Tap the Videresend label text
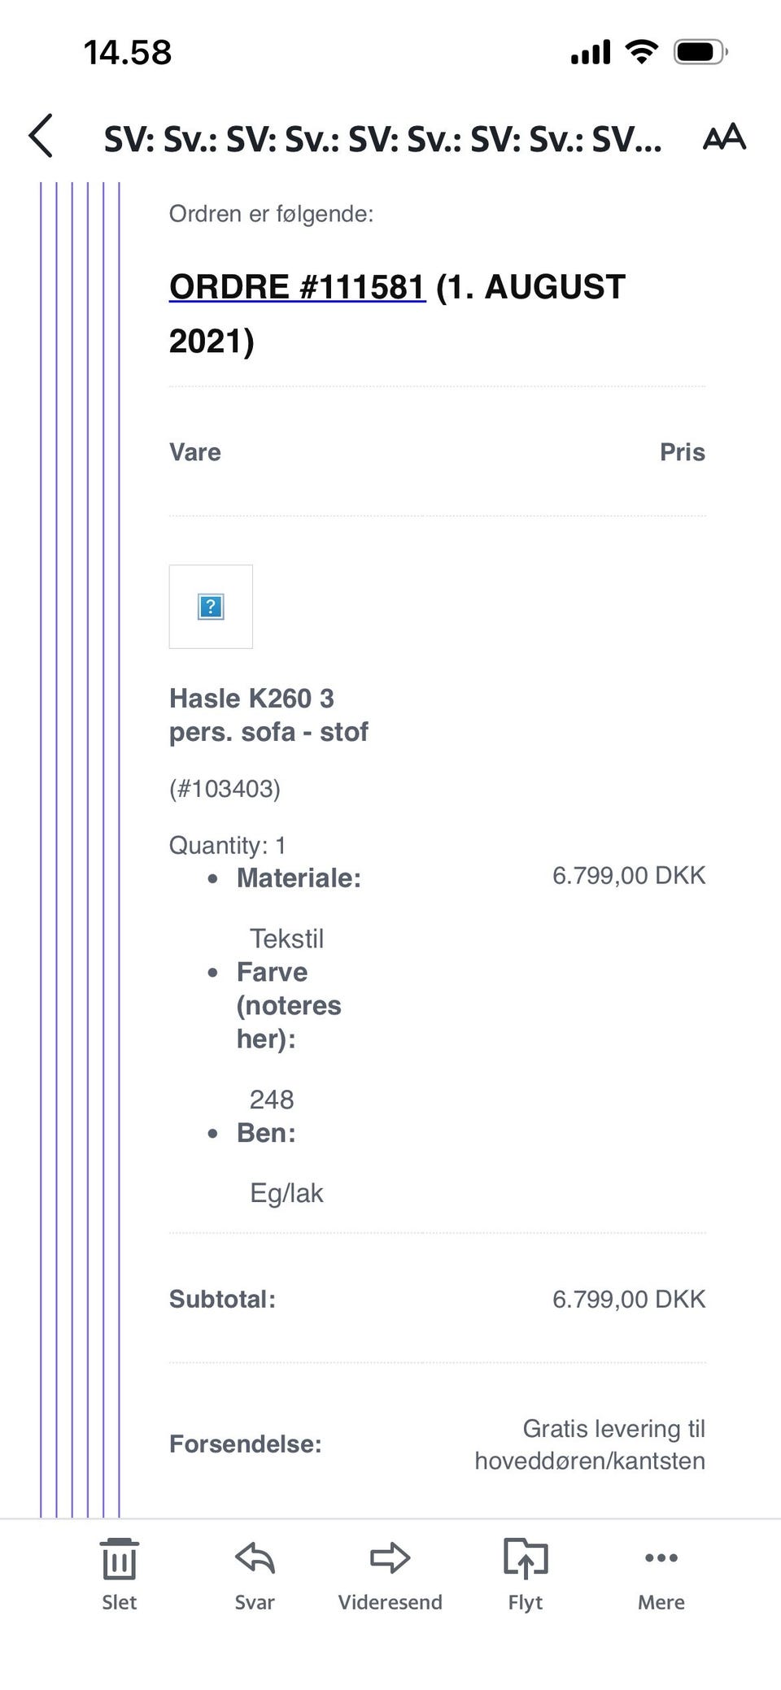Viewport: 781px width, 1690px height. pyautogui.click(x=390, y=1602)
